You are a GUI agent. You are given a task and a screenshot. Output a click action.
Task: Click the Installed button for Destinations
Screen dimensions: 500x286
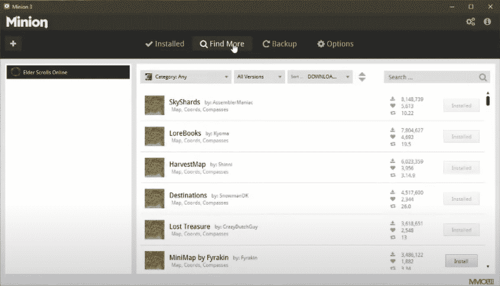coord(461,199)
